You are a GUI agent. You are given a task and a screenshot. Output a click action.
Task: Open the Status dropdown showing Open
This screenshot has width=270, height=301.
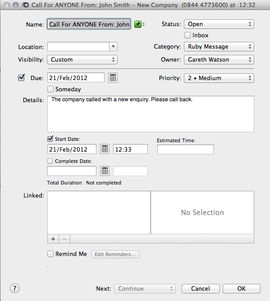pyautogui.click(x=219, y=24)
